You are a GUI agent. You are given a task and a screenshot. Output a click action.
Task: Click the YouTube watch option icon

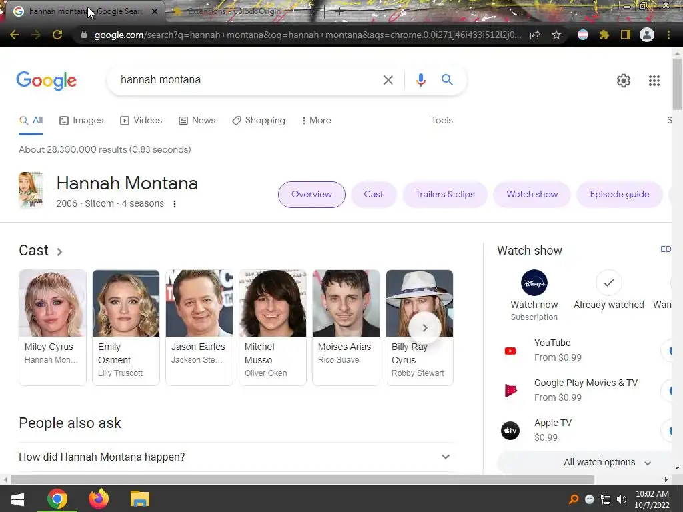[x=510, y=351]
